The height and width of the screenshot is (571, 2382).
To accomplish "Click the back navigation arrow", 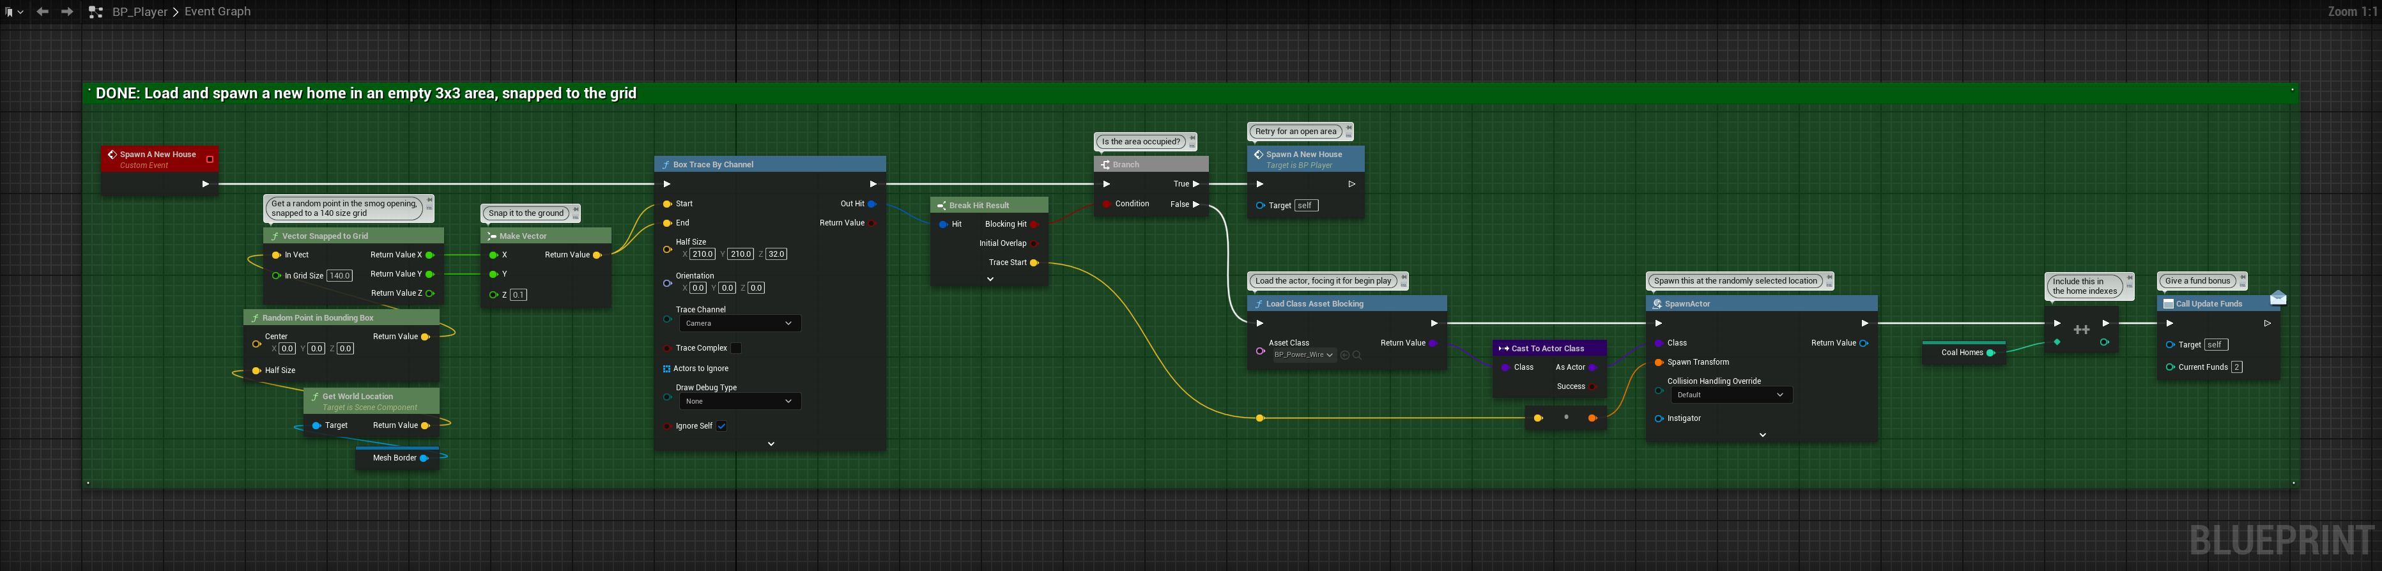I will 43,11.
